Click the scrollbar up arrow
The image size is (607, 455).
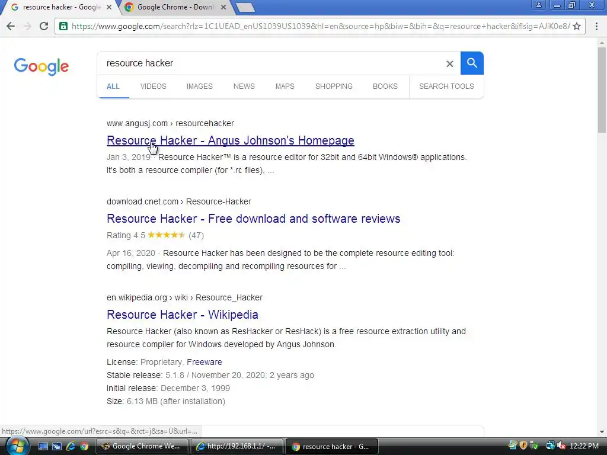tap(602, 42)
